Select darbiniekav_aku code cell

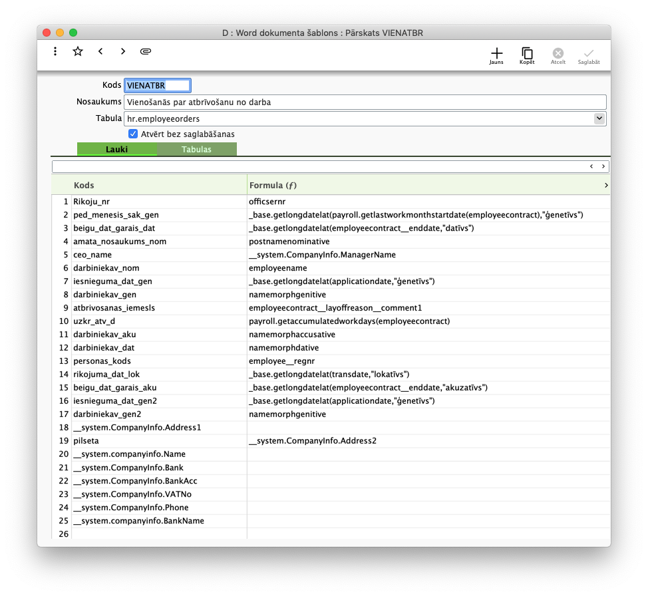point(159,335)
